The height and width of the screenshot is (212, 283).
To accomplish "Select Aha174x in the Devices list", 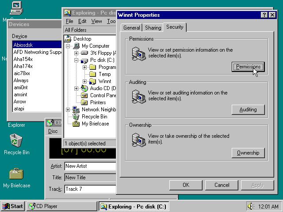I will point(37,66).
